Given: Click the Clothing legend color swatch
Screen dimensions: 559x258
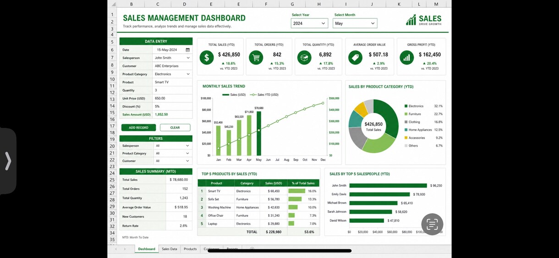Looking at the screenshot, I should click(406, 122).
